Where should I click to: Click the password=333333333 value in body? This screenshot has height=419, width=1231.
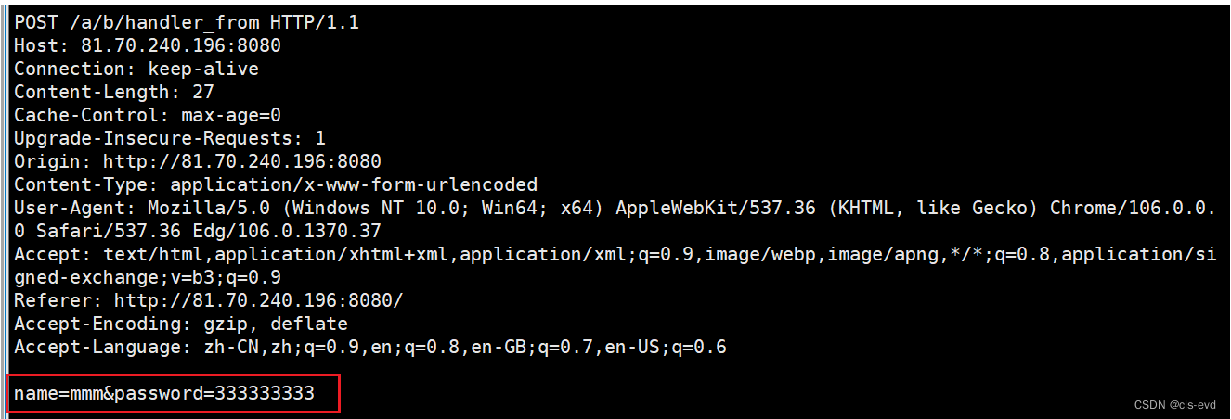(214, 394)
